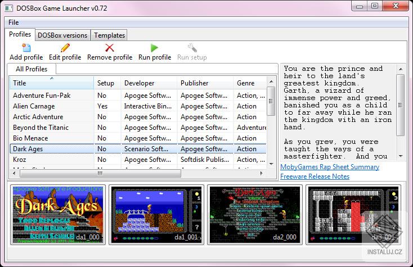Open the da1_001 gameplay screenshot thumbnail
This screenshot has height=267, width=413.
point(156,215)
